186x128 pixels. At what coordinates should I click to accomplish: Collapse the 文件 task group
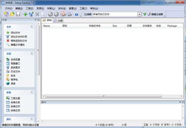point(32,27)
